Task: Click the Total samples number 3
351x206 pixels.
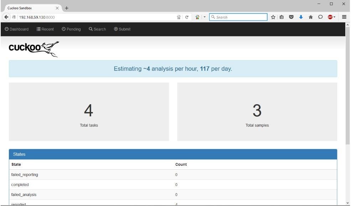Action: [257, 111]
